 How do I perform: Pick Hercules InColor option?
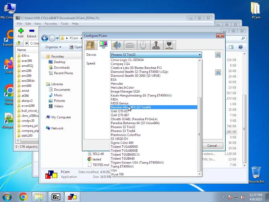pyautogui.click(x=154, y=88)
